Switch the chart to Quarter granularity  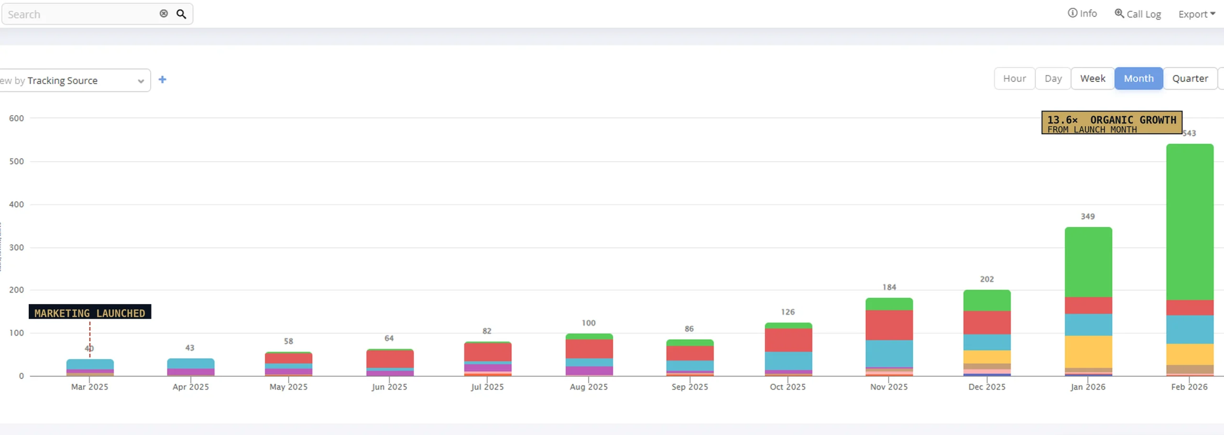[1190, 78]
